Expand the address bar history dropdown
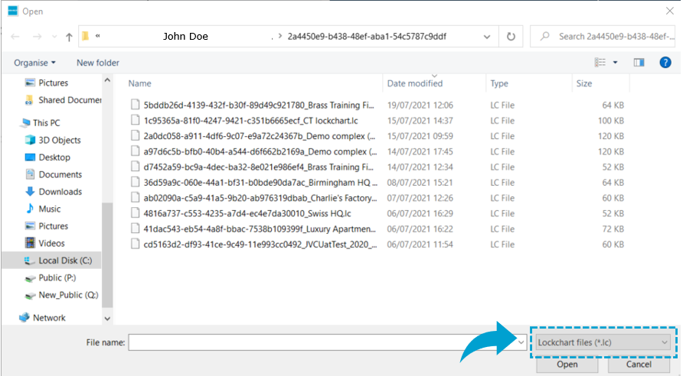Screen dimensions: 683x376 486,36
